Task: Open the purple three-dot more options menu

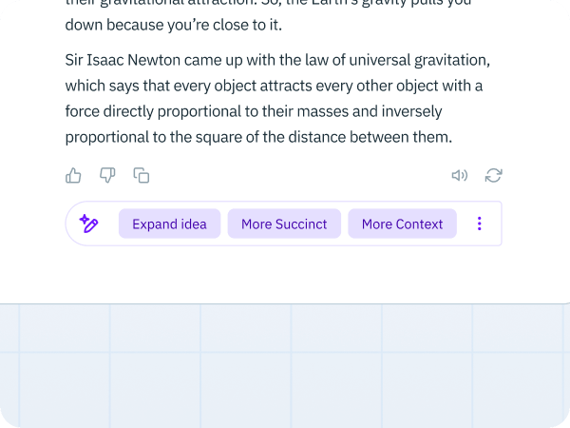Action: click(x=480, y=224)
